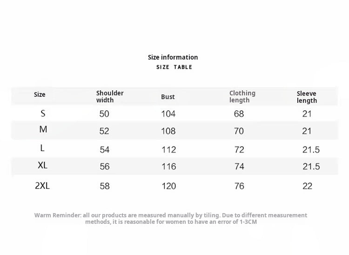
Task: Click the 'Shoulder width' column header
Action: tap(109, 96)
